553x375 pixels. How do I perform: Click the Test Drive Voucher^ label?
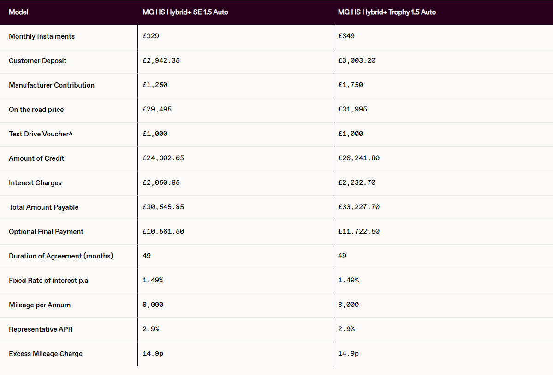point(41,134)
